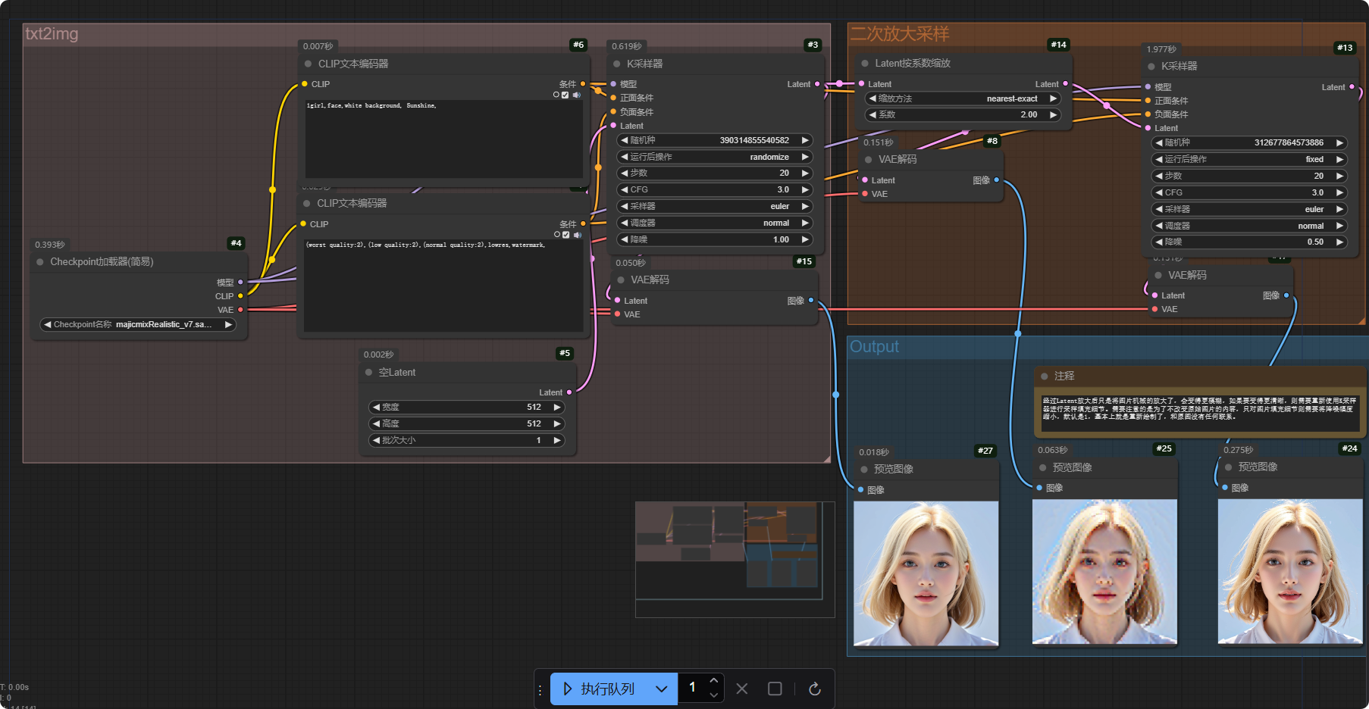
Task: Click the preview image in node #24
Action: 1290,572
